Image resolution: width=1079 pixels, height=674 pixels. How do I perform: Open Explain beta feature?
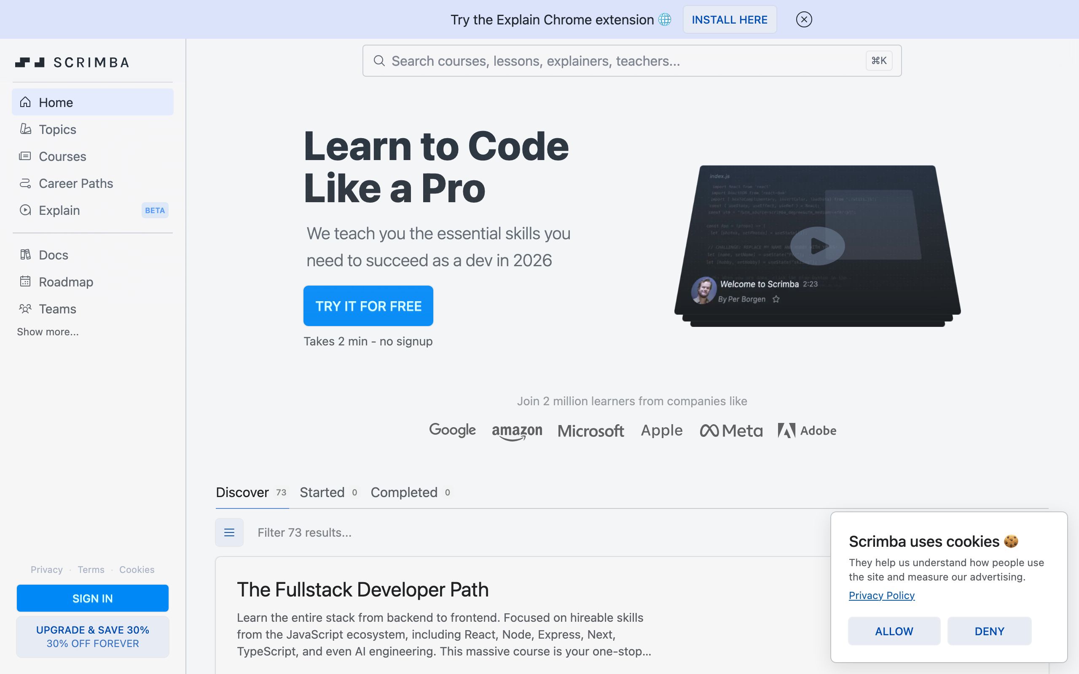click(x=93, y=210)
